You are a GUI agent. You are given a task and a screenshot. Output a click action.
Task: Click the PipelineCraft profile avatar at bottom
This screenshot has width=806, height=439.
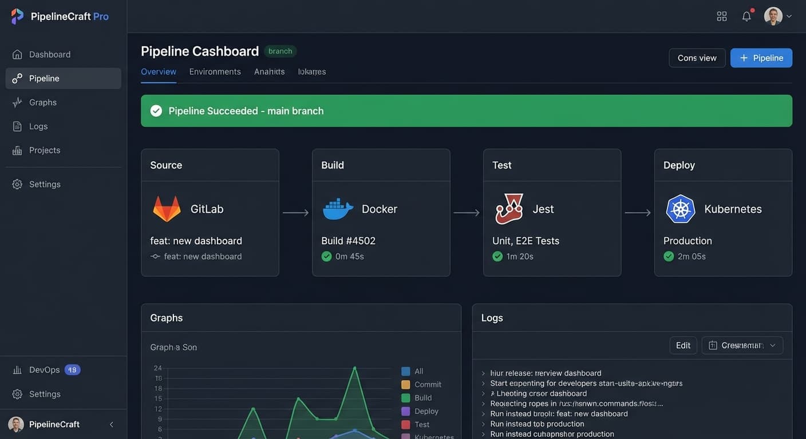pos(16,424)
